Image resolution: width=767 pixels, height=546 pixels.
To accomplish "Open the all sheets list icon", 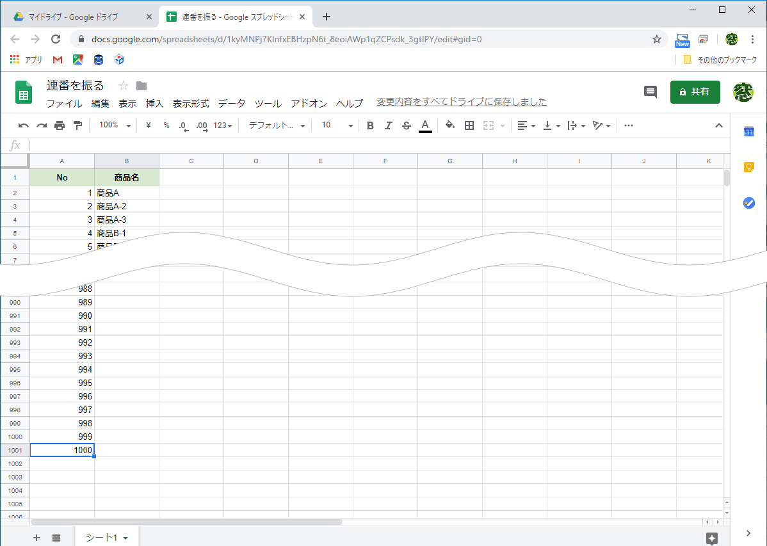I will [x=56, y=538].
